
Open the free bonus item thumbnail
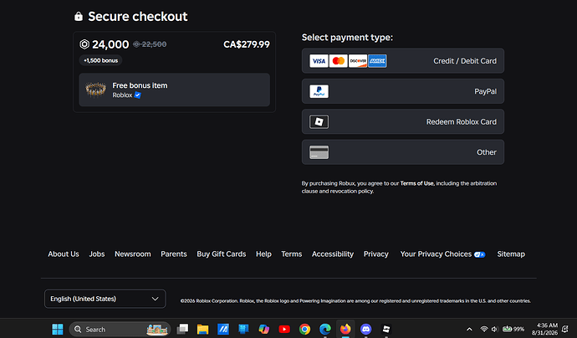[x=95, y=90]
